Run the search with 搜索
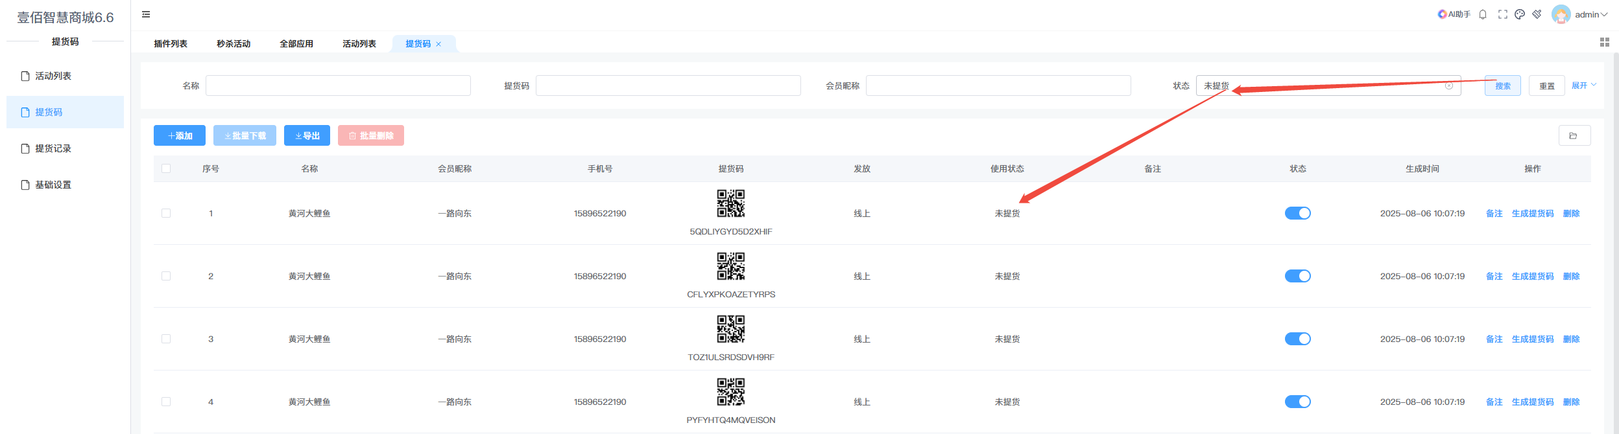Viewport: 1619px width, 434px height. click(x=1503, y=86)
